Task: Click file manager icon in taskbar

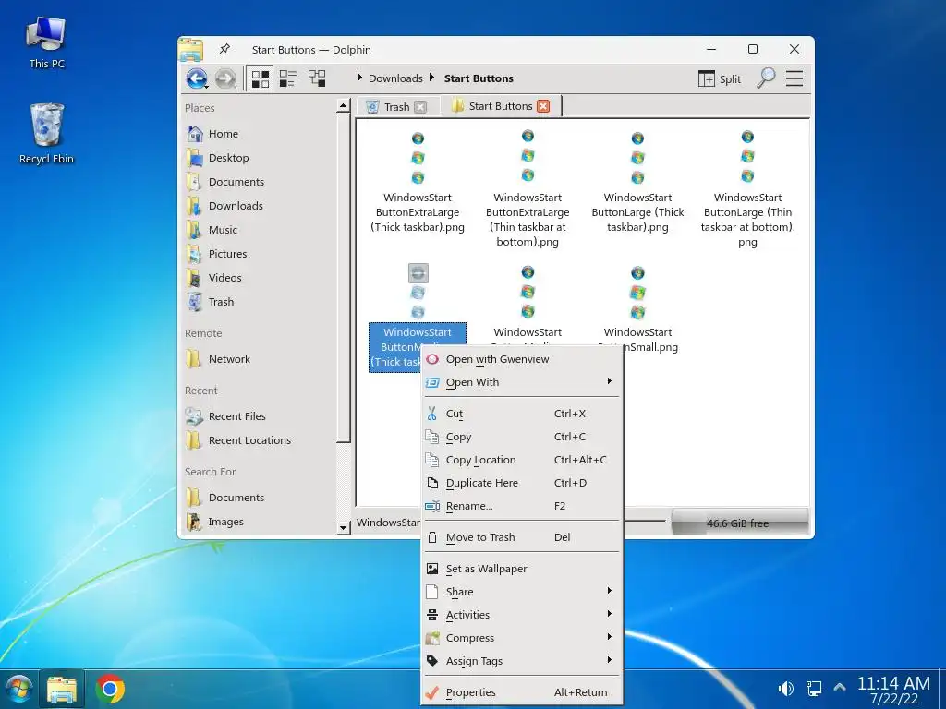Action: click(62, 689)
